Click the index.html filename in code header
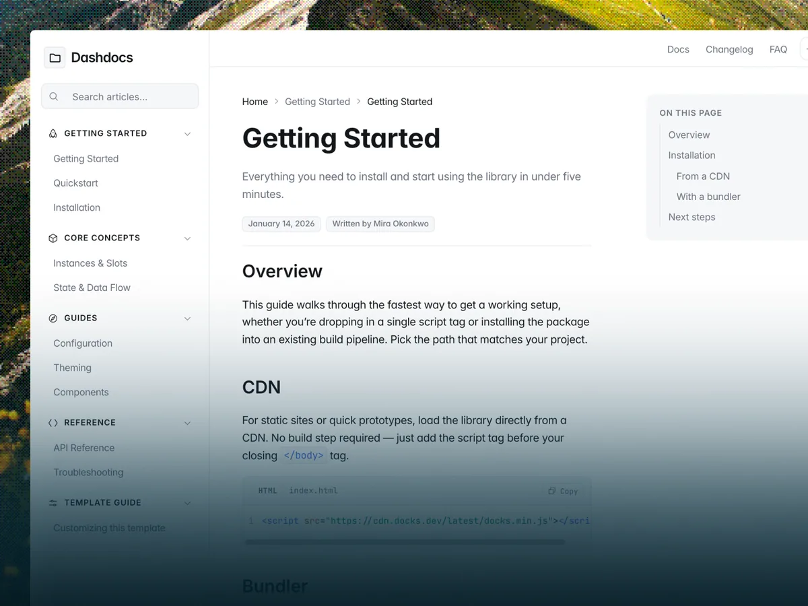The width and height of the screenshot is (808, 606). [x=313, y=490]
